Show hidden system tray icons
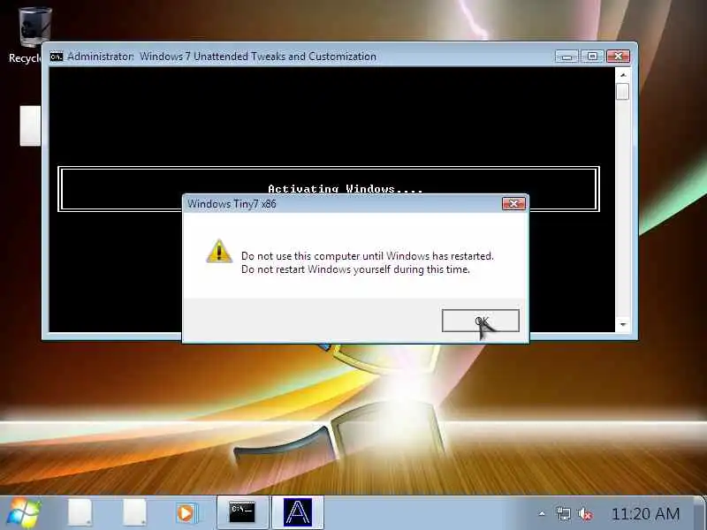Screen dimensions: 707x530 542,513
